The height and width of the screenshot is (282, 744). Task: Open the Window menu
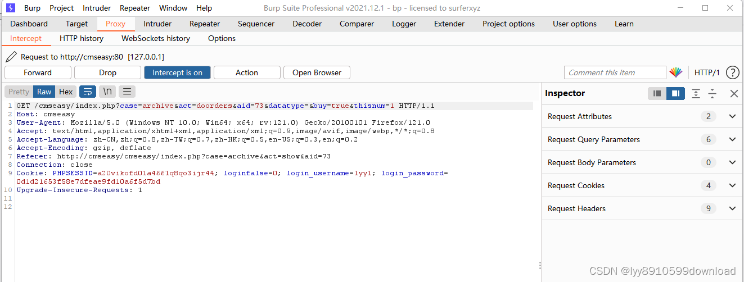[173, 8]
